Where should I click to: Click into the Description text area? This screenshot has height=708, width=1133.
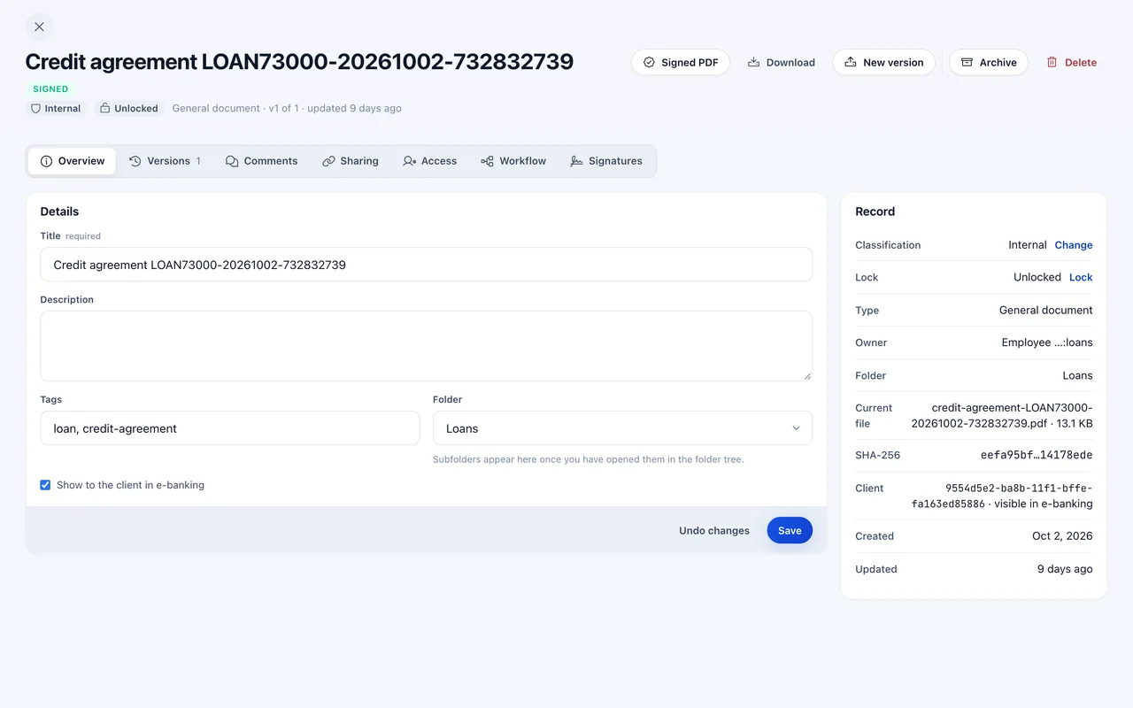coord(426,346)
